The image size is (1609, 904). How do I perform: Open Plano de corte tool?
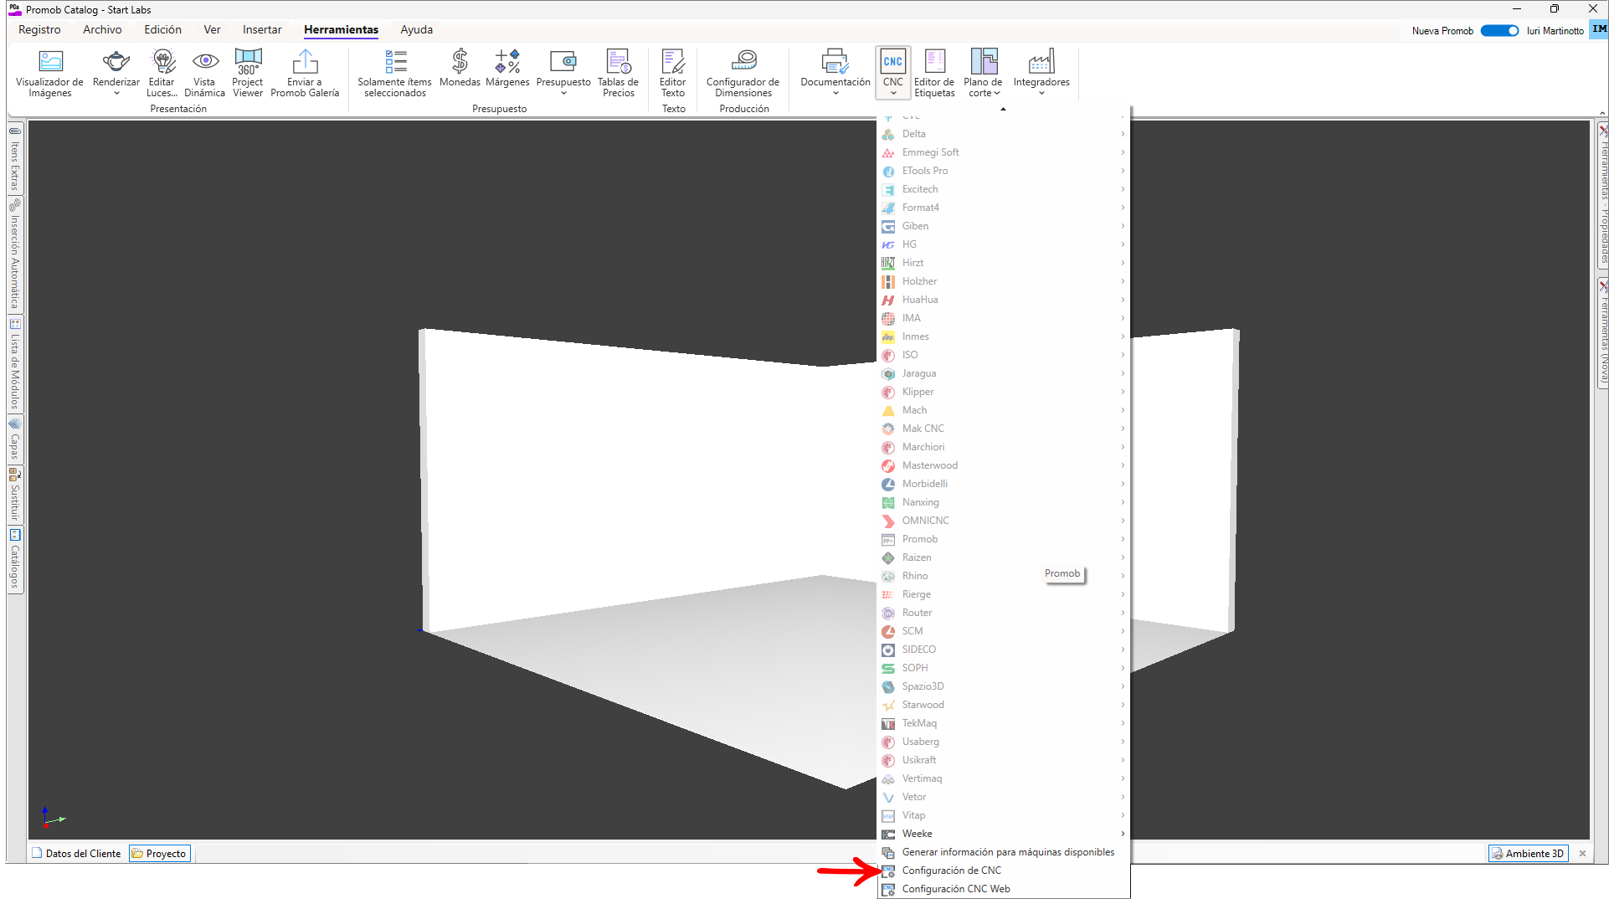pyautogui.click(x=984, y=73)
